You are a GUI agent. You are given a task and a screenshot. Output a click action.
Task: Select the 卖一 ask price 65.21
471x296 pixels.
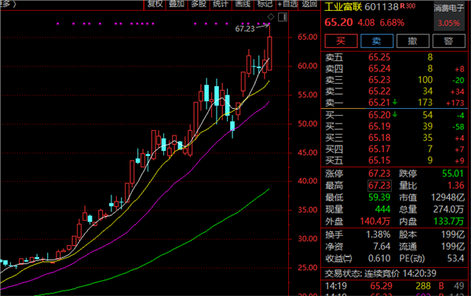(x=379, y=103)
